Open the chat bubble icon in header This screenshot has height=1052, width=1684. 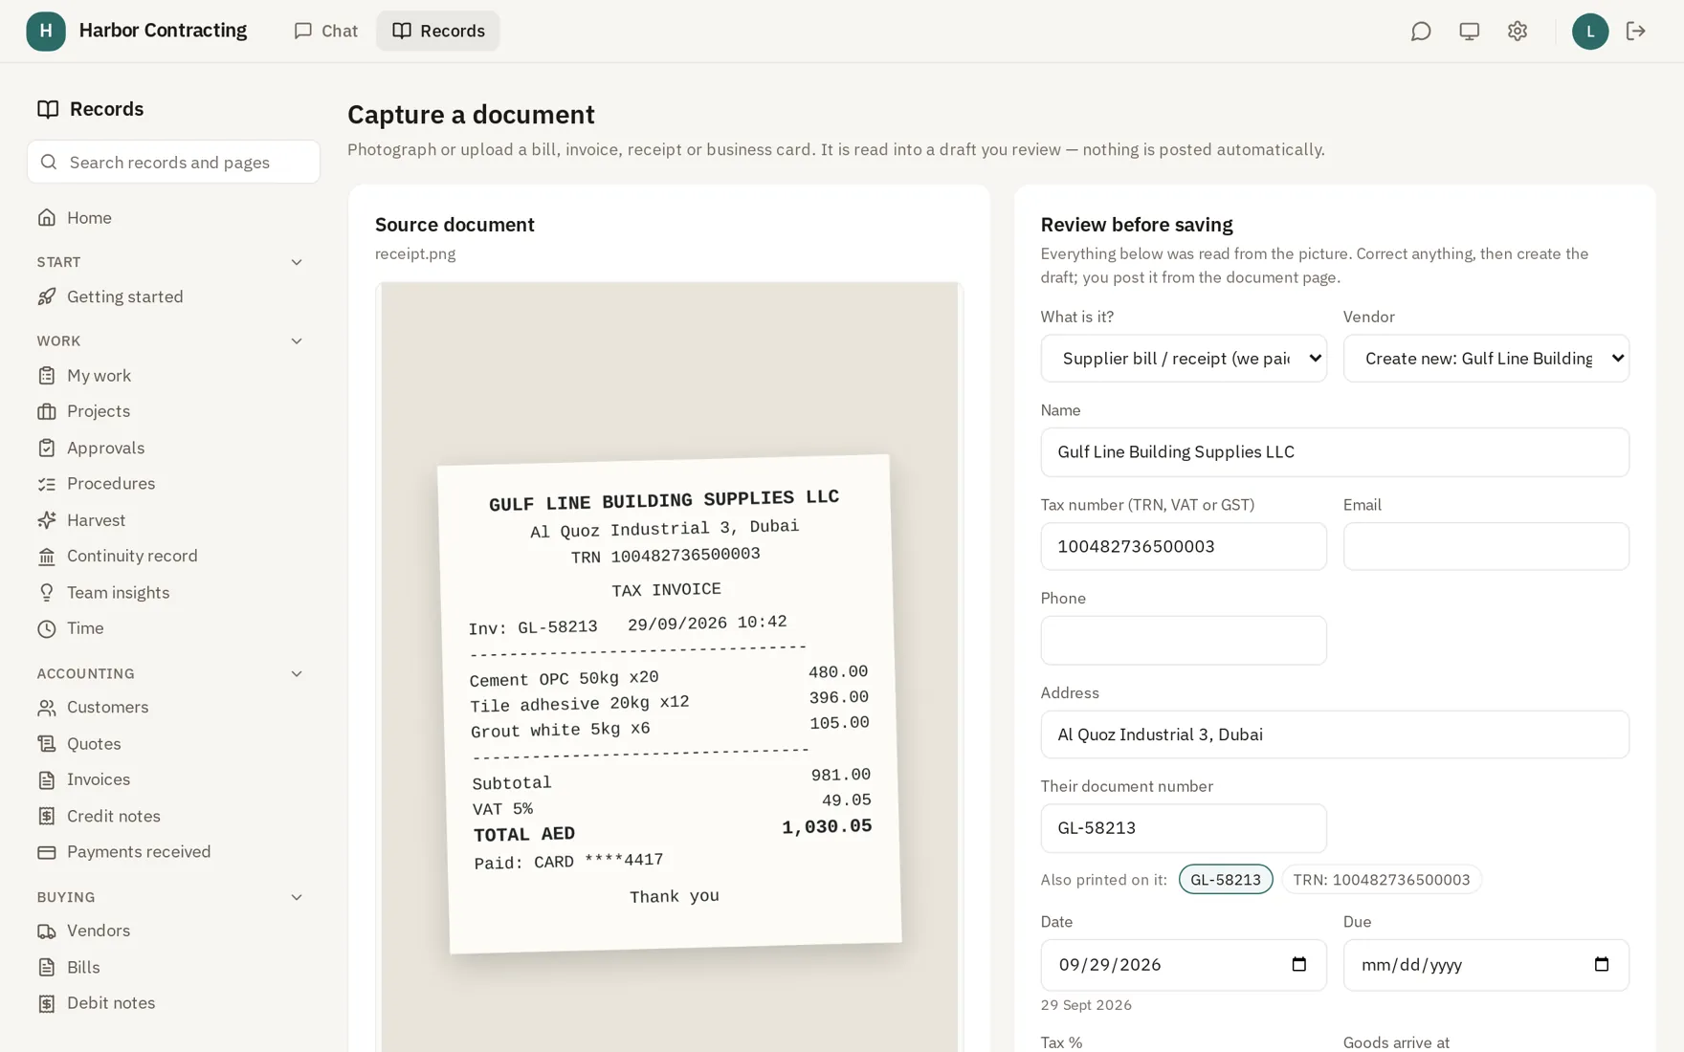tap(1421, 32)
